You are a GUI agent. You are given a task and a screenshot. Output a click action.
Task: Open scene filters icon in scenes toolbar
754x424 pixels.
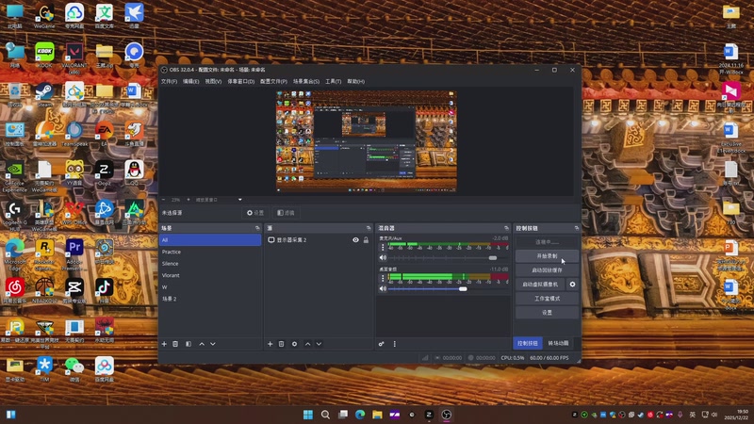click(188, 344)
